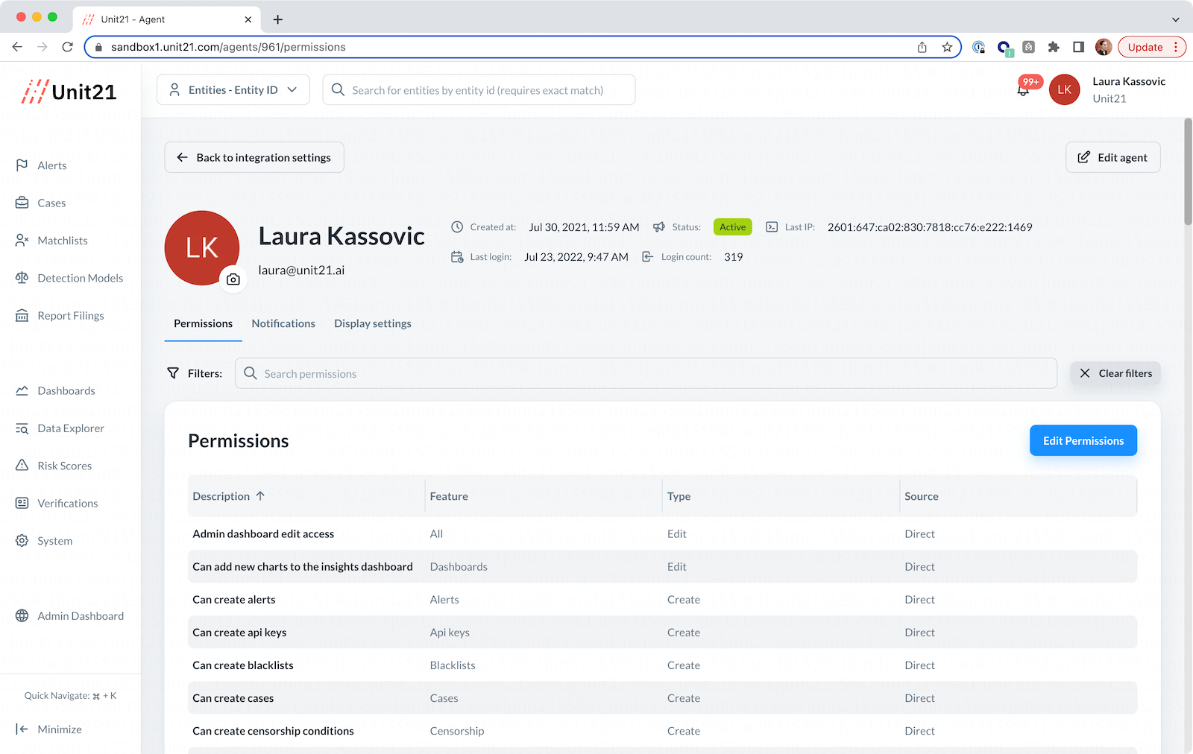The height and width of the screenshot is (754, 1193).
Task: Close the Unit21 - Agent tab
Action: [248, 19]
